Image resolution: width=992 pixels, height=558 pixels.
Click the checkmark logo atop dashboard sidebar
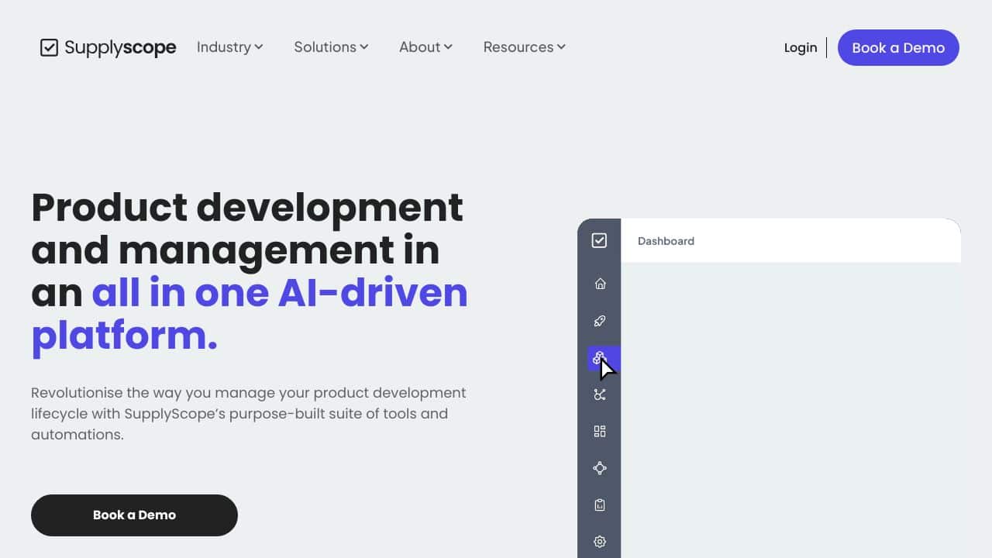tap(599, 240)
